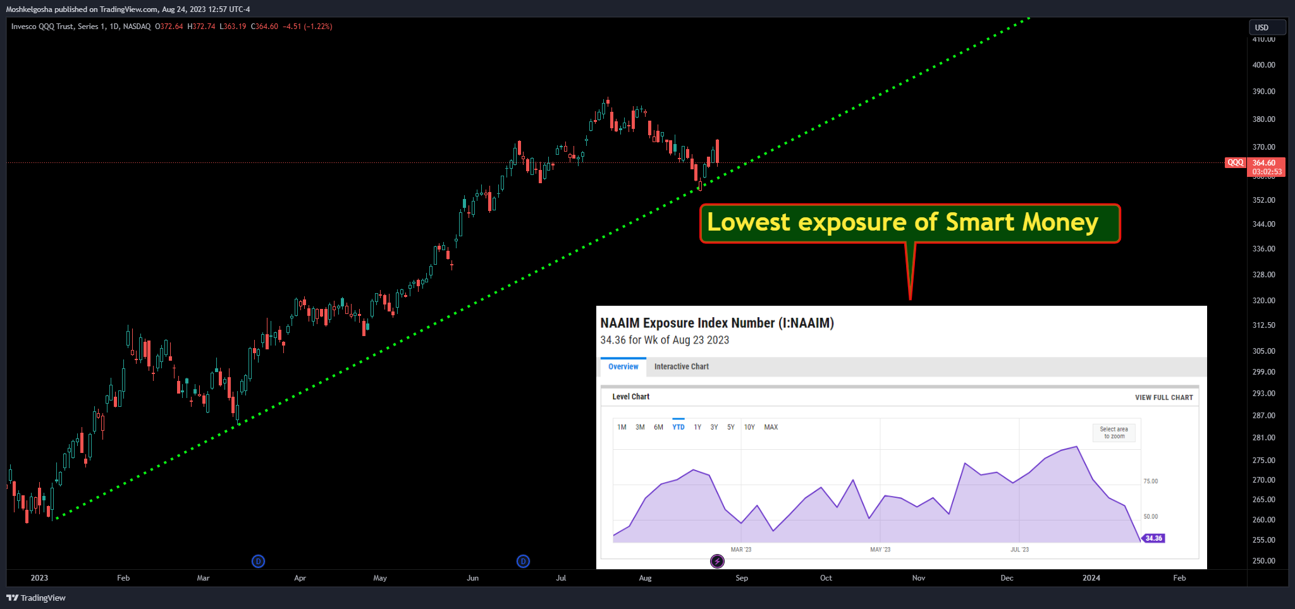The width and height of the screenshot is (1295, 609).
Task: Click the MAR '23 label in NAAIM chart
Action: (x=741, y=550)
